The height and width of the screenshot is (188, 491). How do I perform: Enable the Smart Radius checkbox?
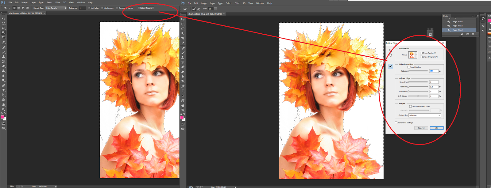409,67
